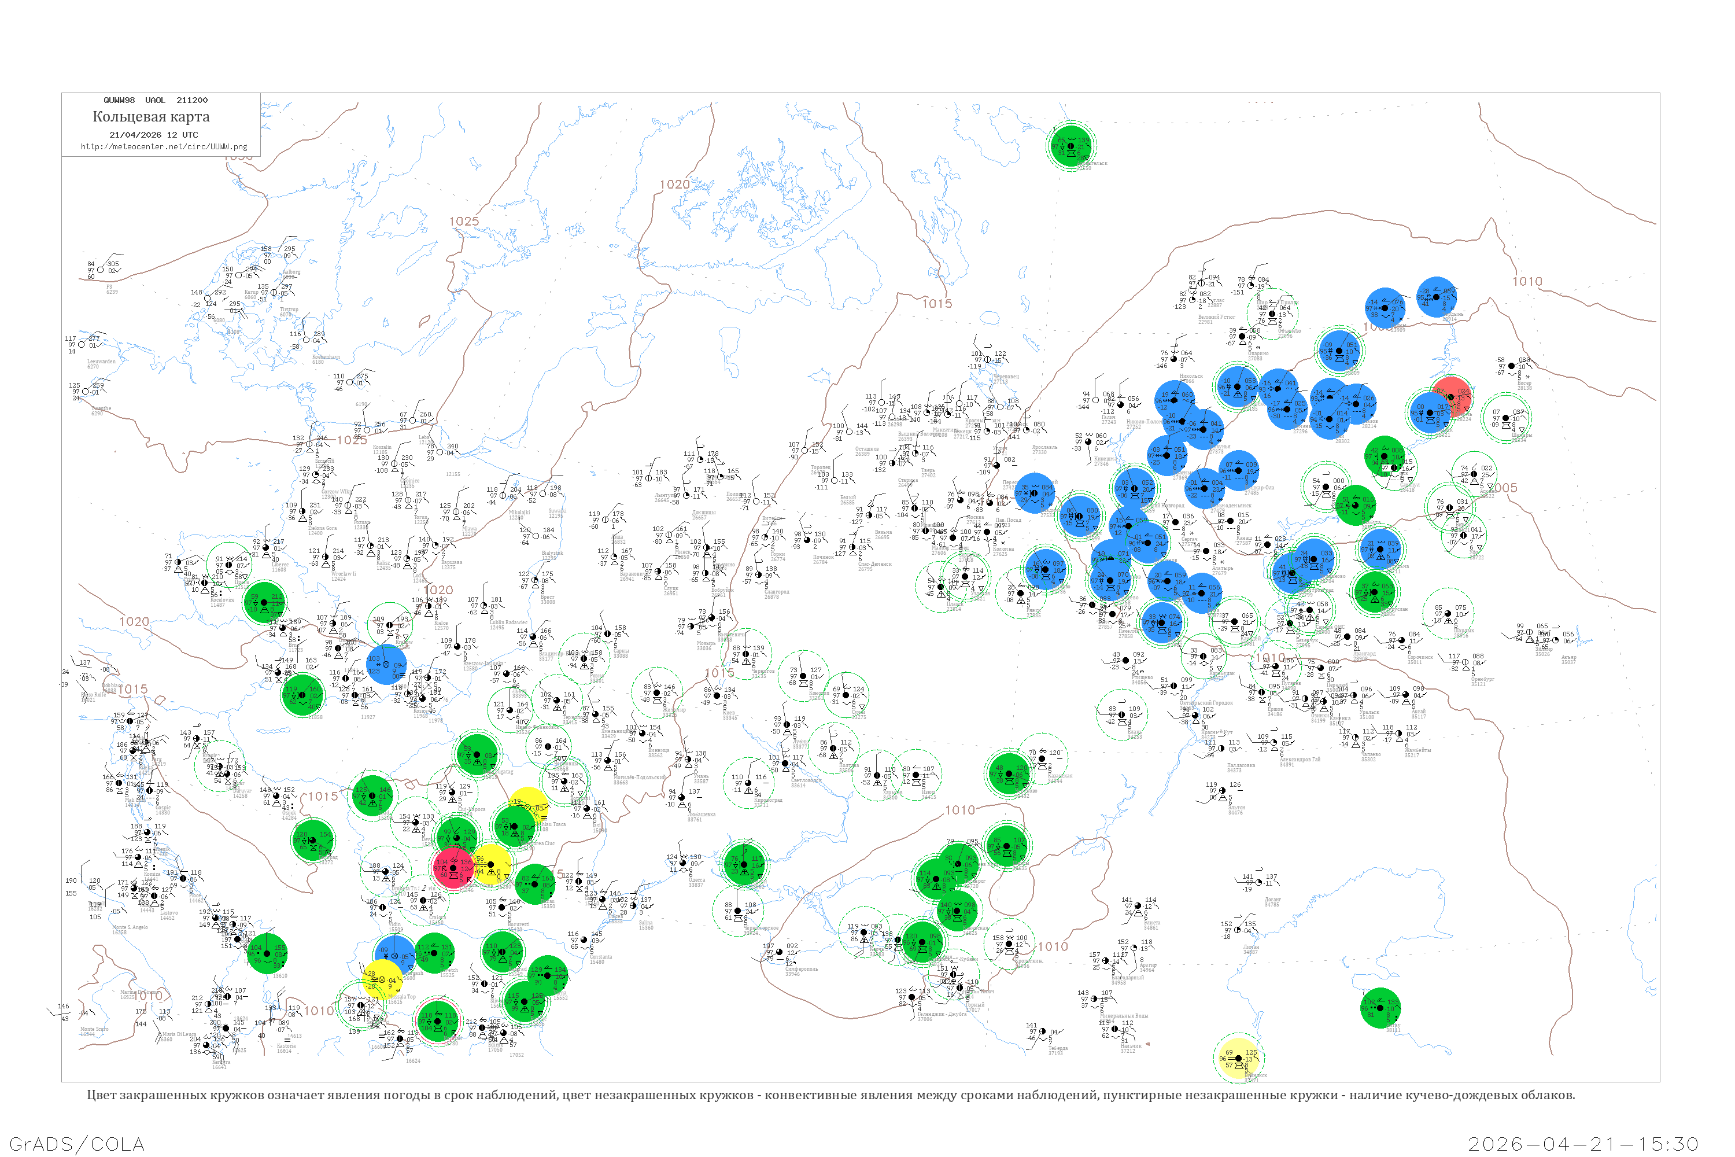Click the Минеральные Воды station circle
1735x1157 pixels.
coord(1094,999)
